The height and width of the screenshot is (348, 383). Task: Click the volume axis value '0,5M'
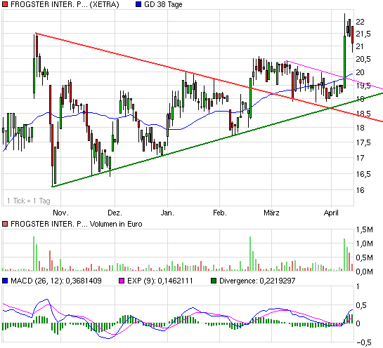tap(365, 257)
